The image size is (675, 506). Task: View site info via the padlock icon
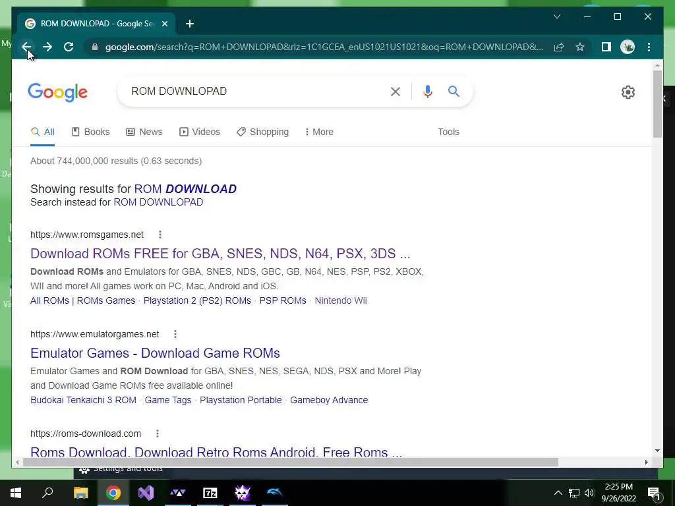(x=95, y=47)
